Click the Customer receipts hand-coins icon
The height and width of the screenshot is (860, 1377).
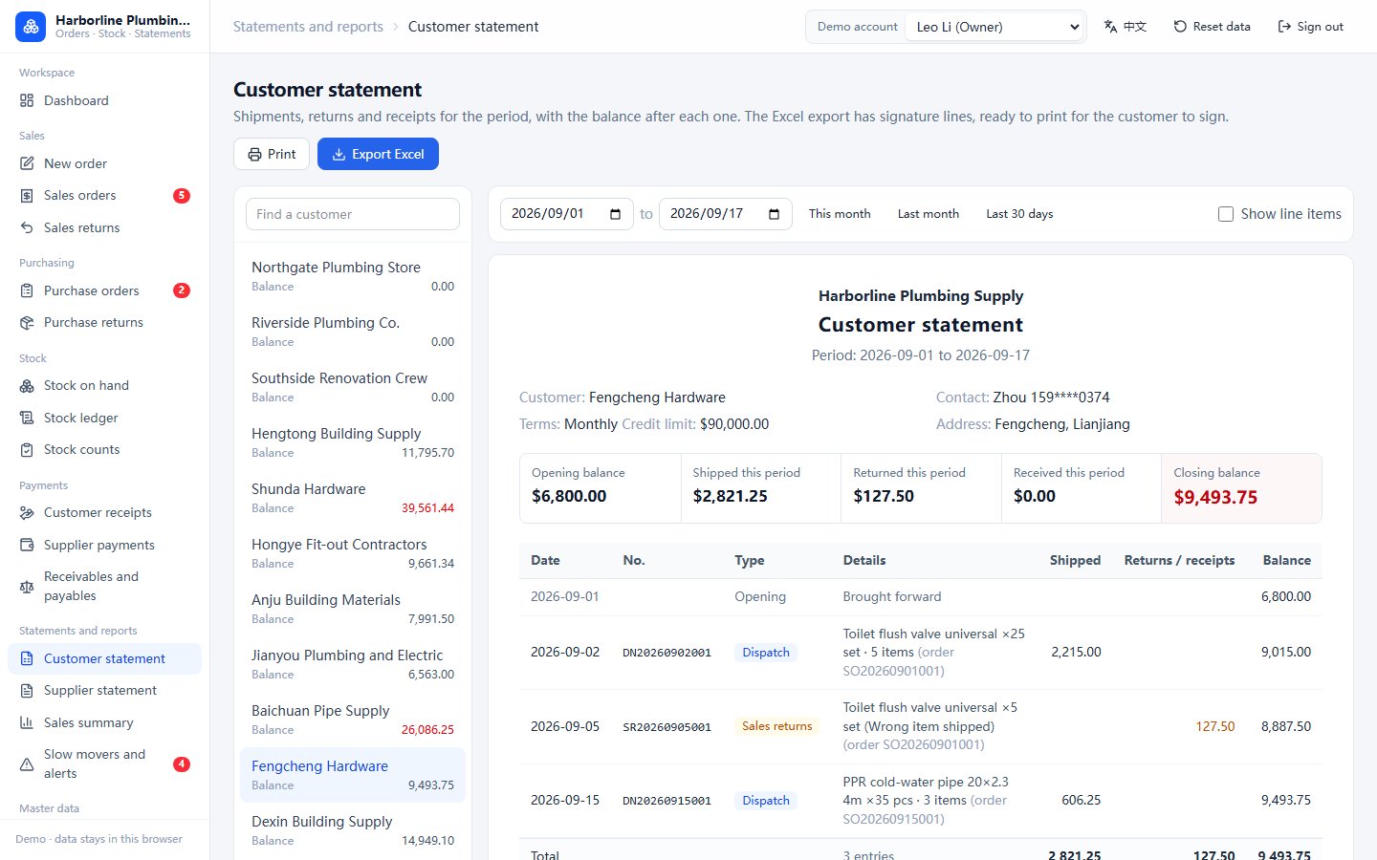(27, 512)
